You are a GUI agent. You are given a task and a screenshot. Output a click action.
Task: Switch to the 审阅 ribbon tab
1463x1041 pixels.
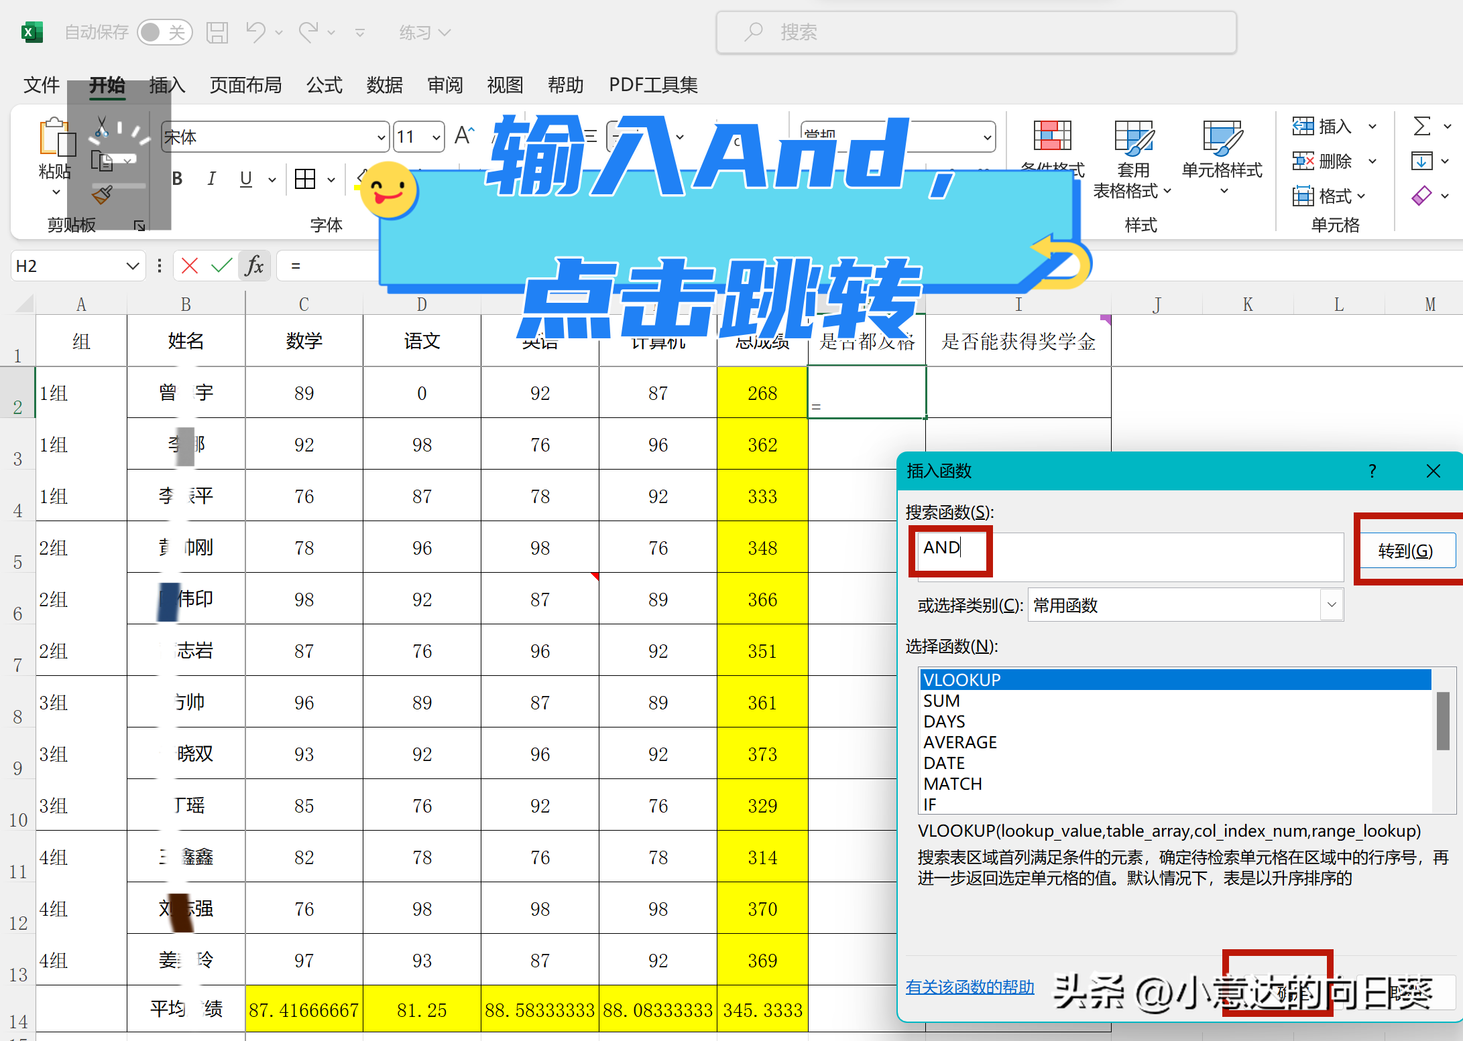click(445, 85)
